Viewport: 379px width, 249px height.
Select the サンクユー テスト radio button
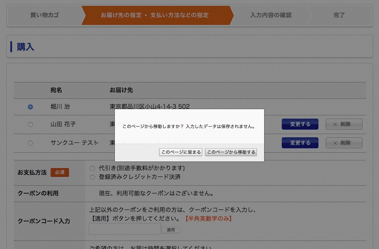(x=30, y=143)
